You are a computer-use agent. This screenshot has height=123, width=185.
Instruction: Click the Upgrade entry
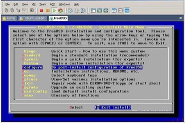[x=30, y=87]
